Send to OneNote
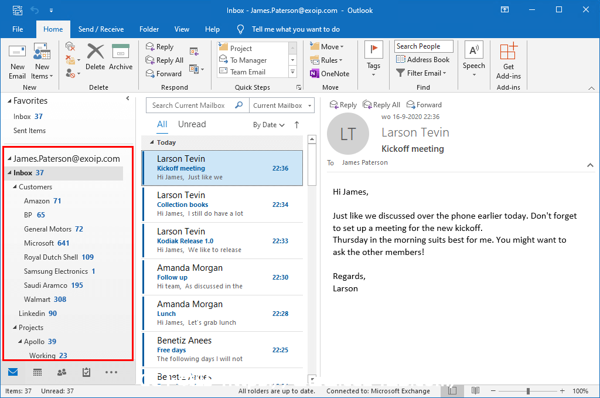 [329, 73]
